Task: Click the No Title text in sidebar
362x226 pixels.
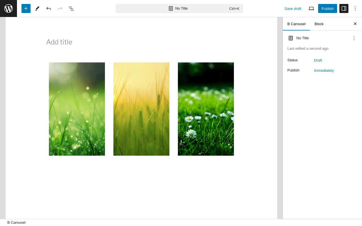Action: [x=303, y=38]
